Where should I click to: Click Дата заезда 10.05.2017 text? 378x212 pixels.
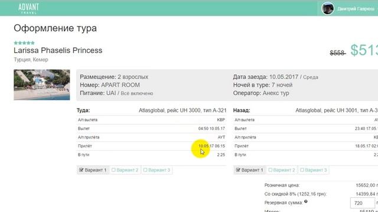(x=276, y=77)
